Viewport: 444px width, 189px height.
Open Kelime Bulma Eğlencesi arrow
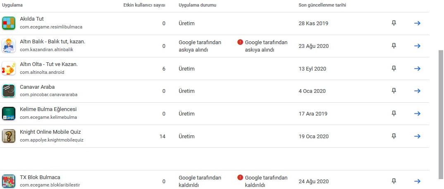point(417,113)
